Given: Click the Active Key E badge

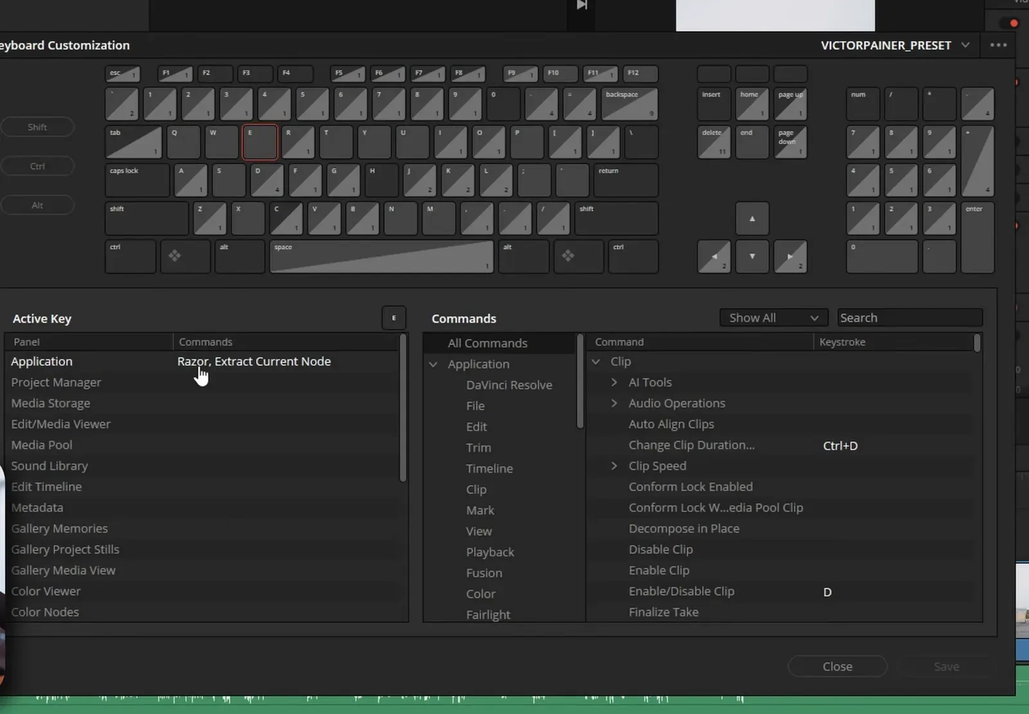Looking at the screenshot, I should click(394, 317).
